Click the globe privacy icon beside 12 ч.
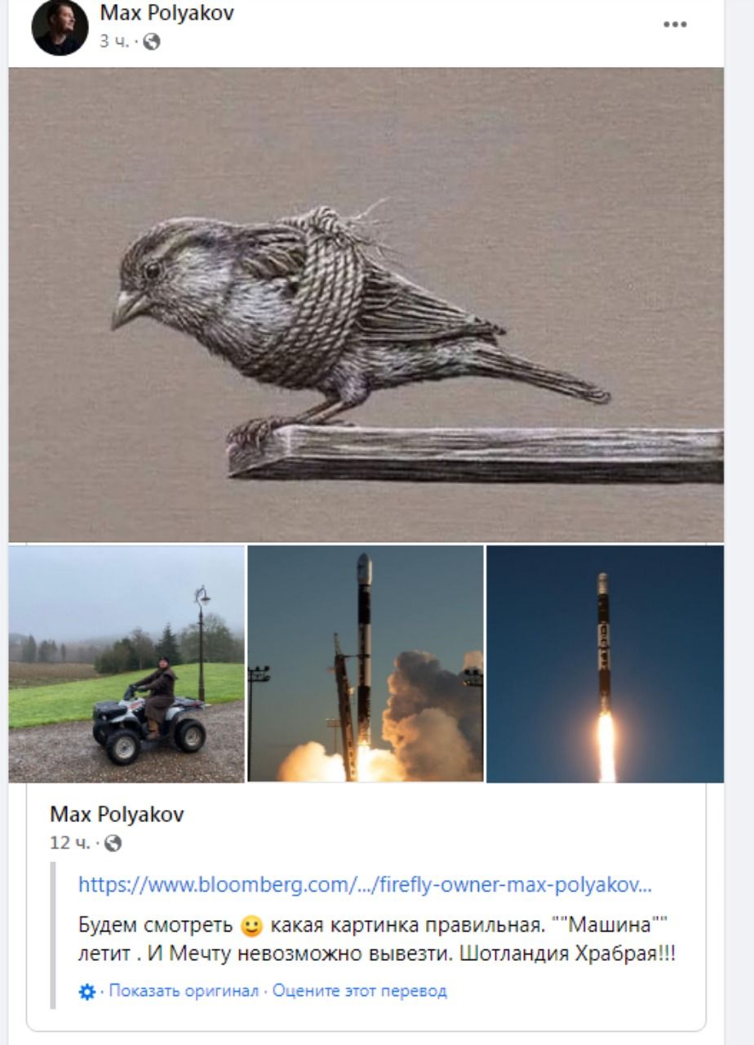Image resolution: width=754 pixels, height=1045 pixels. point(113,843)
